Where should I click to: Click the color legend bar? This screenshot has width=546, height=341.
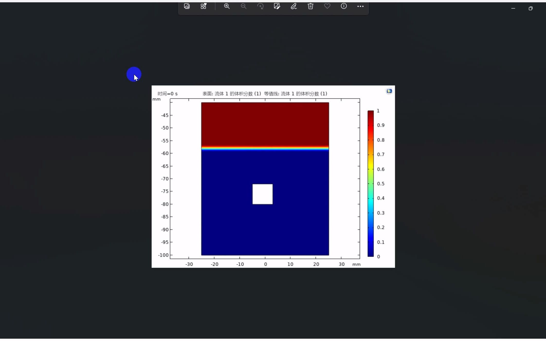(x=370, y=184)
